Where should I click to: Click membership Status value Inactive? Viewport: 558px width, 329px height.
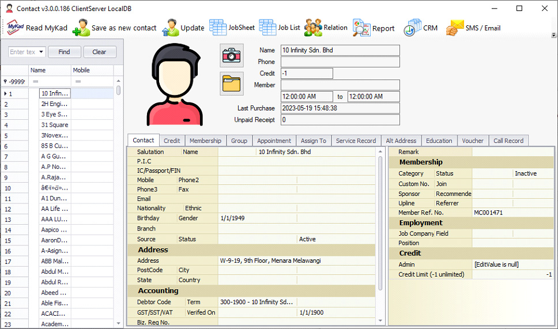click(x=533, y=173)
